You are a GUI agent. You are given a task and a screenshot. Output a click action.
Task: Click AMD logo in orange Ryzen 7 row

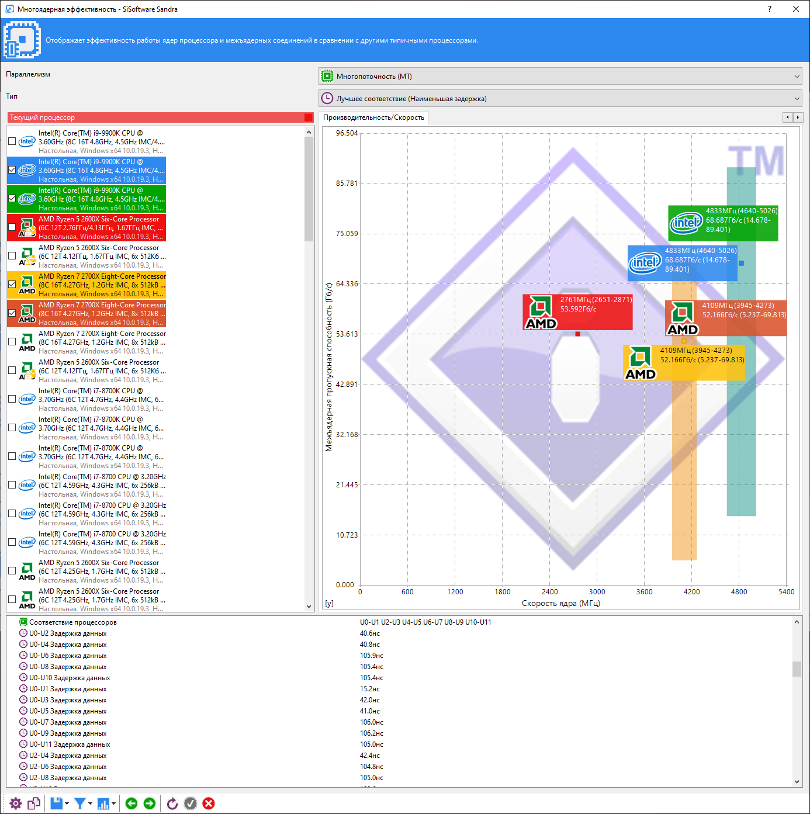click(x=27, y=313)
